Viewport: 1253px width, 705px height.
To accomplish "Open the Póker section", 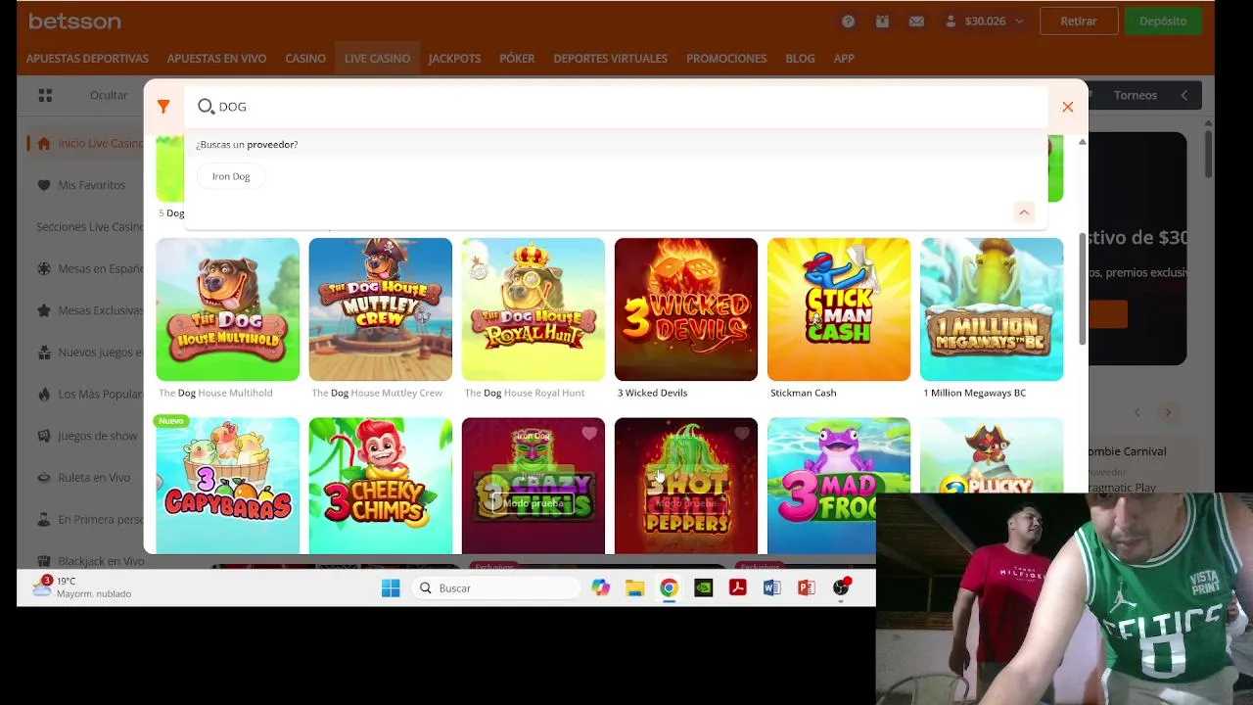I will [x=517, y=59].
